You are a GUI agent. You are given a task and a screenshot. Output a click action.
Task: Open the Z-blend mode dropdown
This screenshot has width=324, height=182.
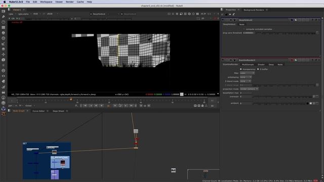point(245,81)
